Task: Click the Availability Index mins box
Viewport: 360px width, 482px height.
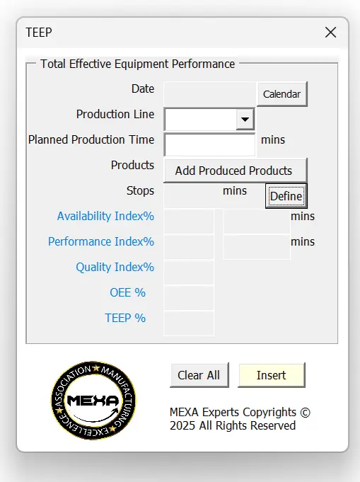Action: (257, 222)
